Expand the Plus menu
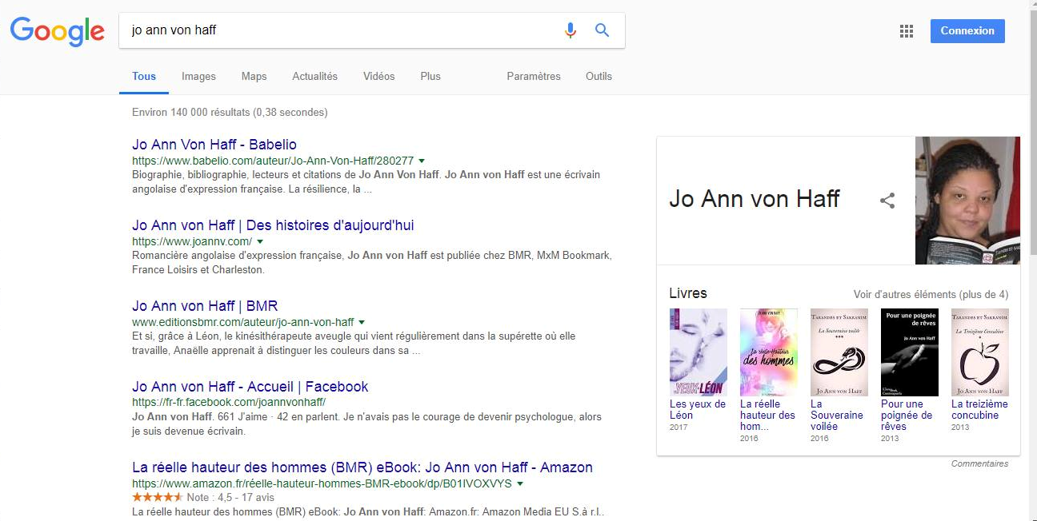Screen dimensions: 1037x521 click(430, 77)
